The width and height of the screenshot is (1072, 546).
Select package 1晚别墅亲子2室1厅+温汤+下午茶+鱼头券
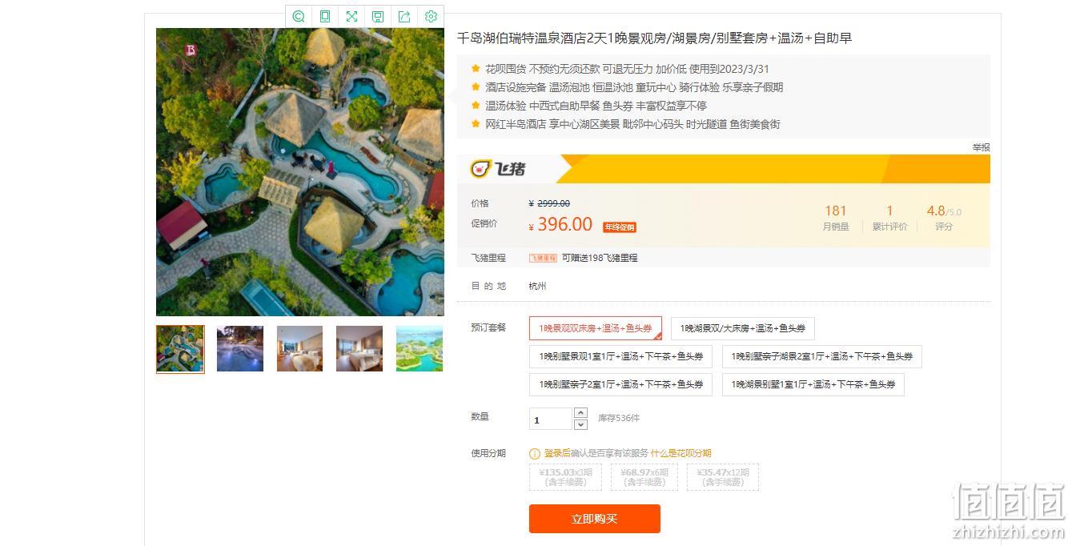(620, 384)
